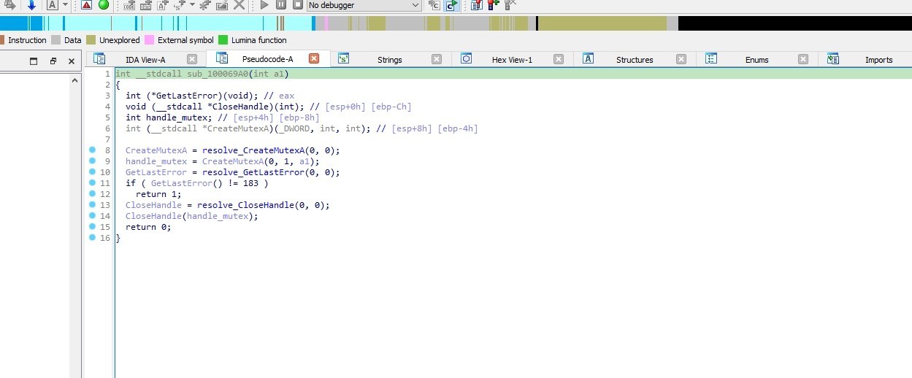The image size is (912, 378).
Task: Close the Strings tab
Action: point(437,60)
